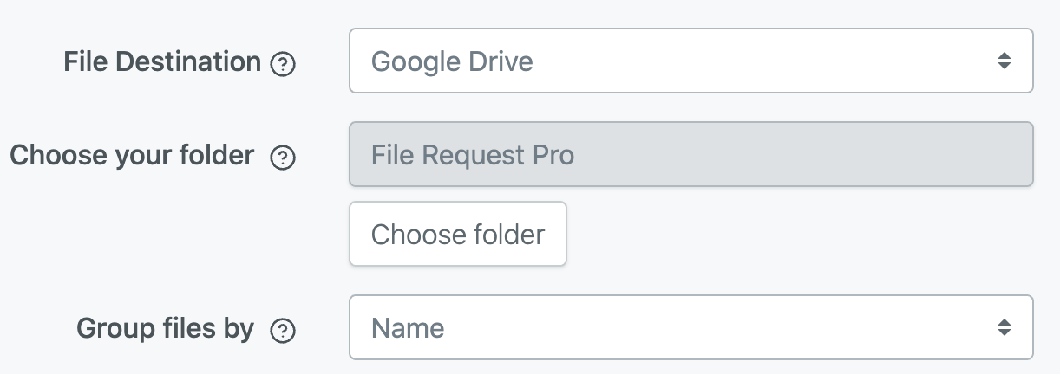
Task: Click the question mark next to Choose your folder
Action: click(x=283, y=158)
